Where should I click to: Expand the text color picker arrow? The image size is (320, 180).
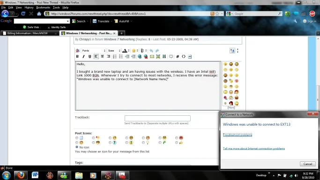tap(128, 51)
